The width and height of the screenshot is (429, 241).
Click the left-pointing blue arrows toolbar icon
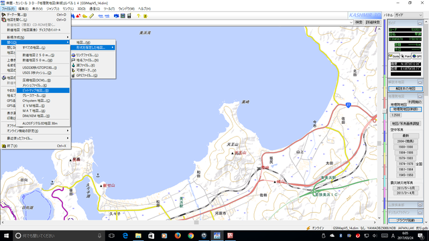pos(101,16)
